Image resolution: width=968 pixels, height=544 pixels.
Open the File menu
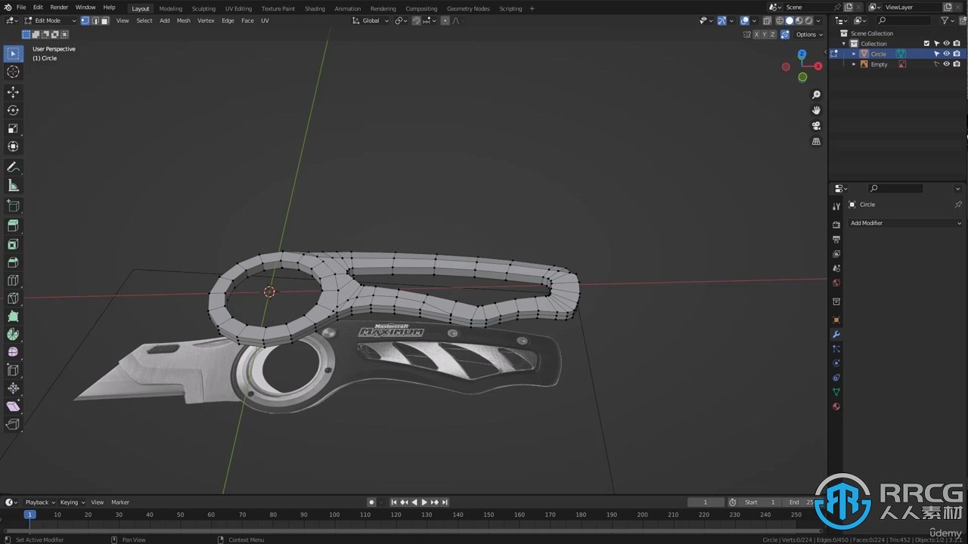(x=21, y=8)
